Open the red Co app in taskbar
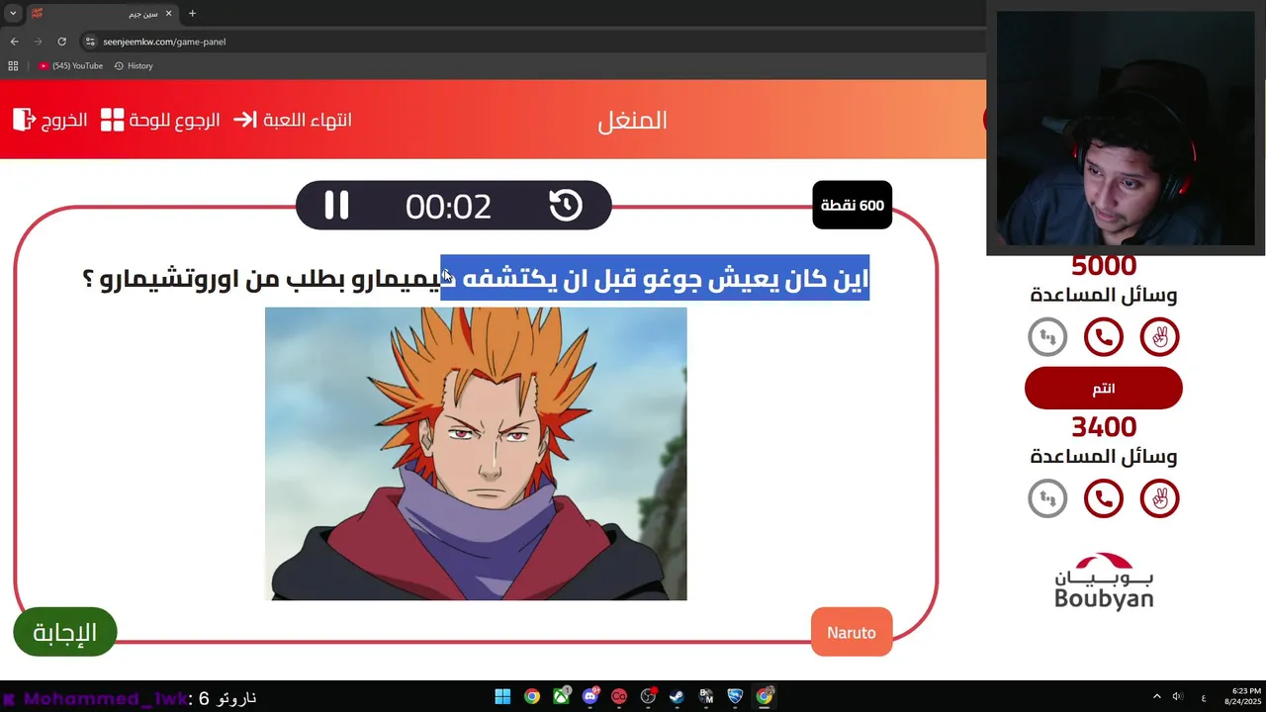This screenshot has height=712, width=1266. coord(619,696)
